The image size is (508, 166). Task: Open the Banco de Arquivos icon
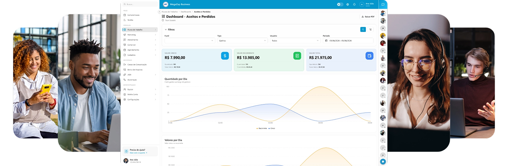(125, 70)
